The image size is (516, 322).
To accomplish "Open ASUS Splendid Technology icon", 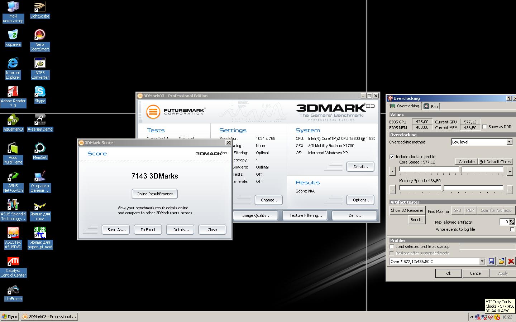I will (x=13, y=210).
